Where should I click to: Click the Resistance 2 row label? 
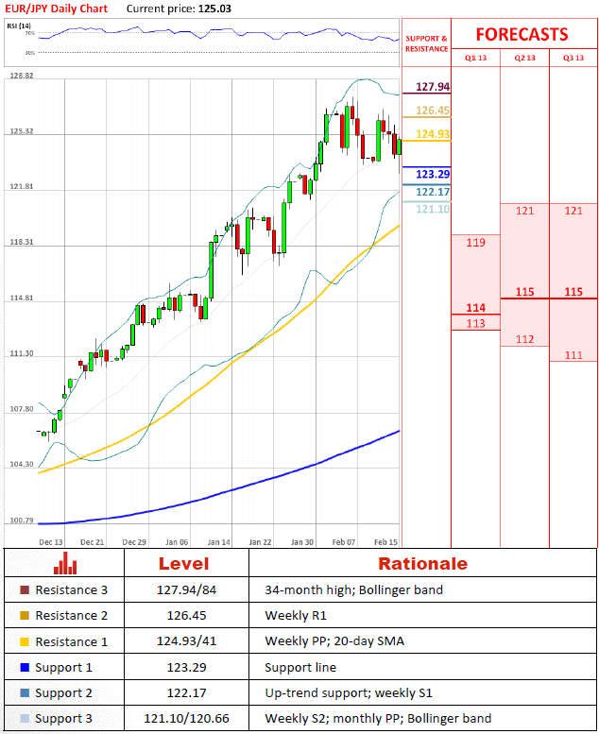coord(71,615)
